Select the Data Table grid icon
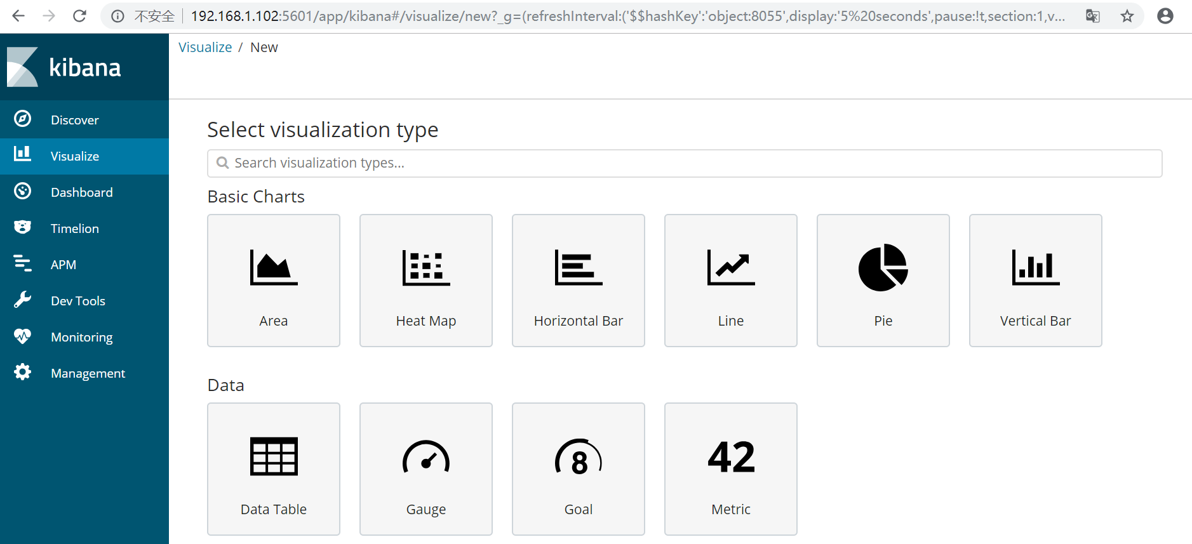The height and width of the screenshot is (544, 1192). click(274, 456)
